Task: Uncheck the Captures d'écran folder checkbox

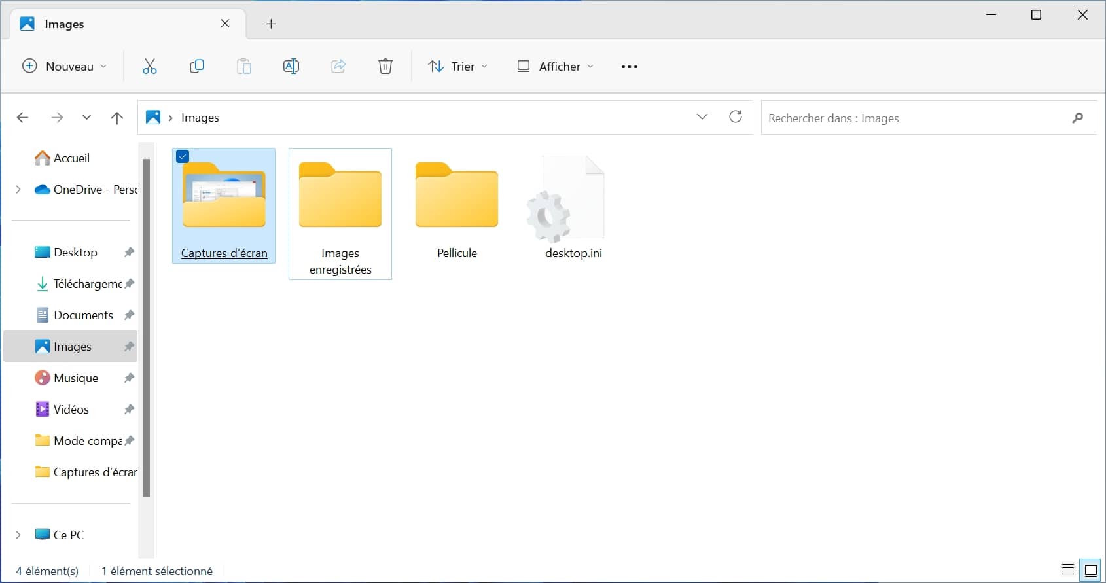Action: point(183,156)
